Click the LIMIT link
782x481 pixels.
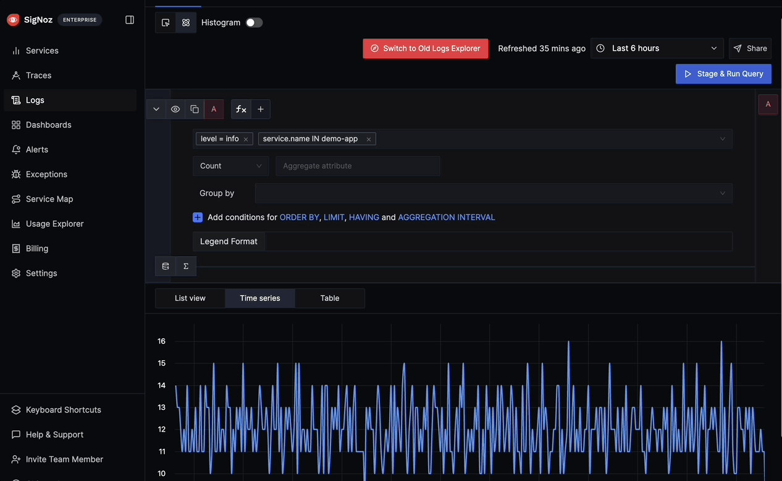tap(334, 218)
